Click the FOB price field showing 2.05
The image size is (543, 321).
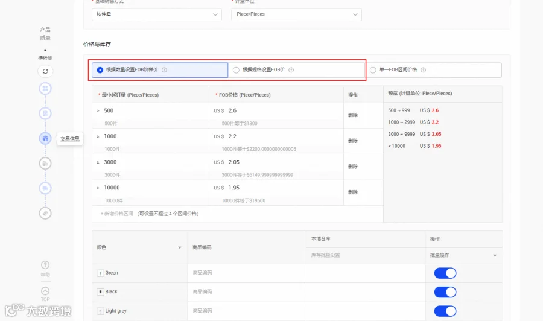click(276, 162)
